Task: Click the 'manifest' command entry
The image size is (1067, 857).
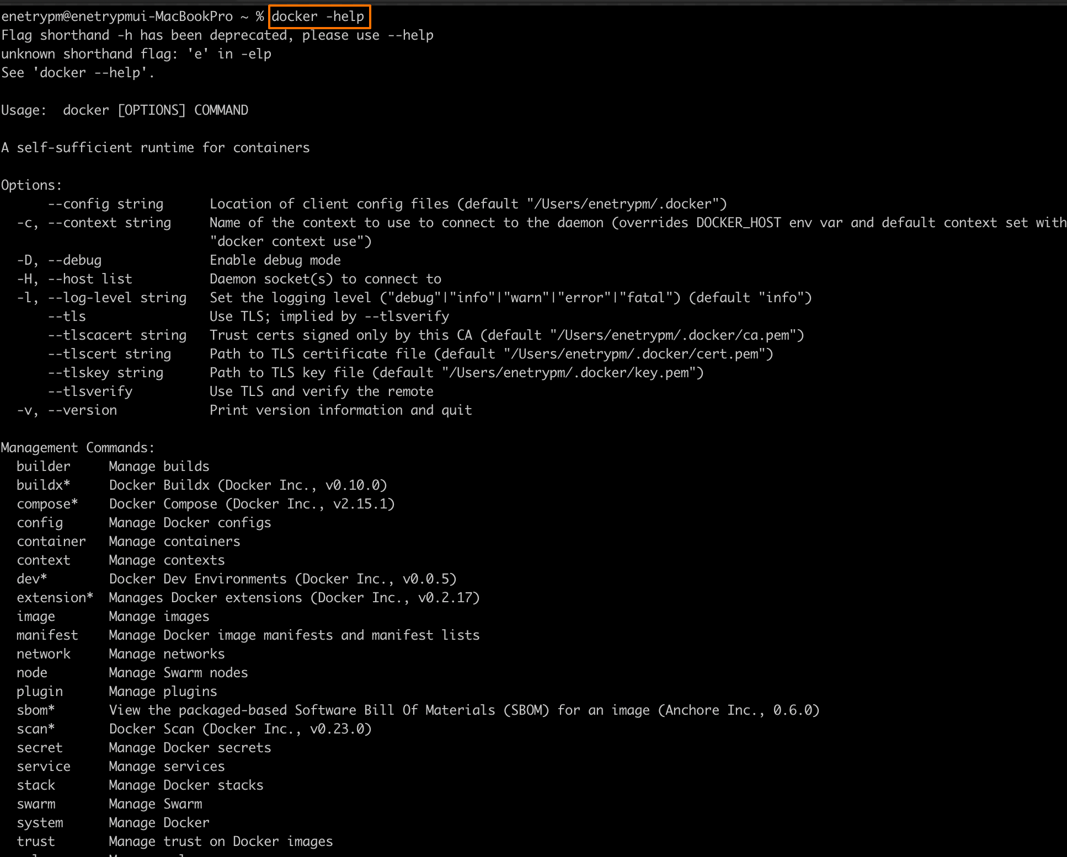Action: point(47,635)
